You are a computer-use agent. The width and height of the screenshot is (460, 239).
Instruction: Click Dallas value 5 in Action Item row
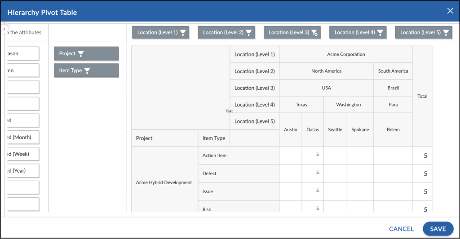pos(313,155)
